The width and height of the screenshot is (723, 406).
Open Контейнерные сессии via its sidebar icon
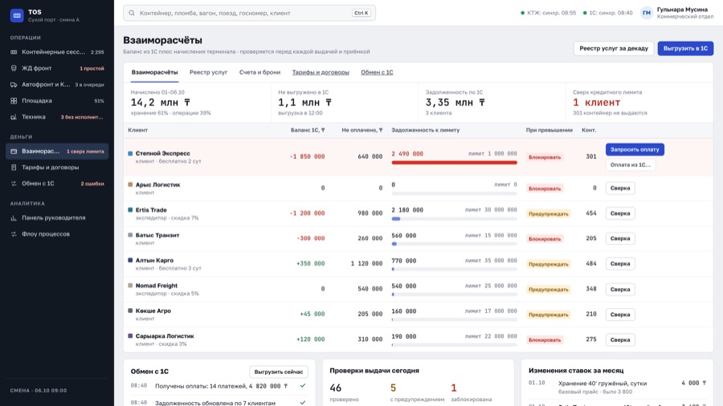point(14,52)
